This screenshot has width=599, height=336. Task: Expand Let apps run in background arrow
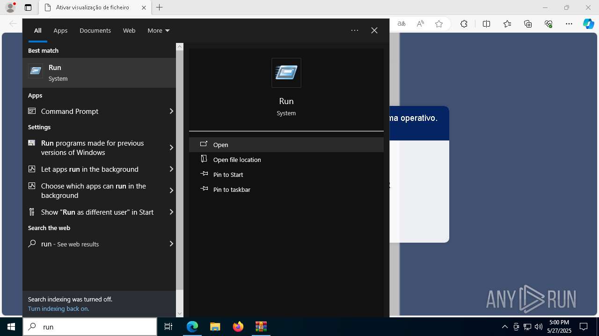point(171,169)
